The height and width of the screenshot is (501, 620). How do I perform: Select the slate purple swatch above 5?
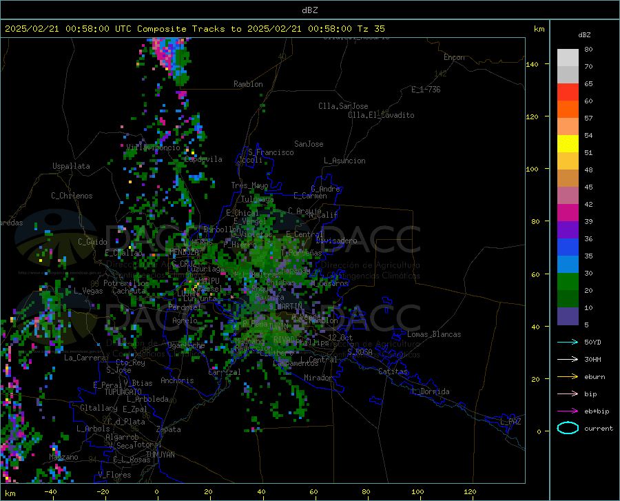pos(568,316)
